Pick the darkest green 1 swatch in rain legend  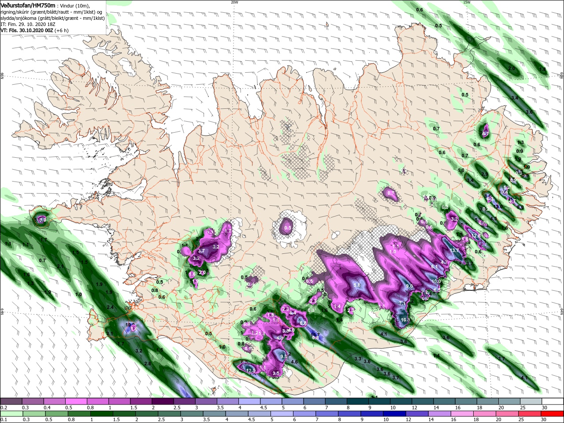102,414
